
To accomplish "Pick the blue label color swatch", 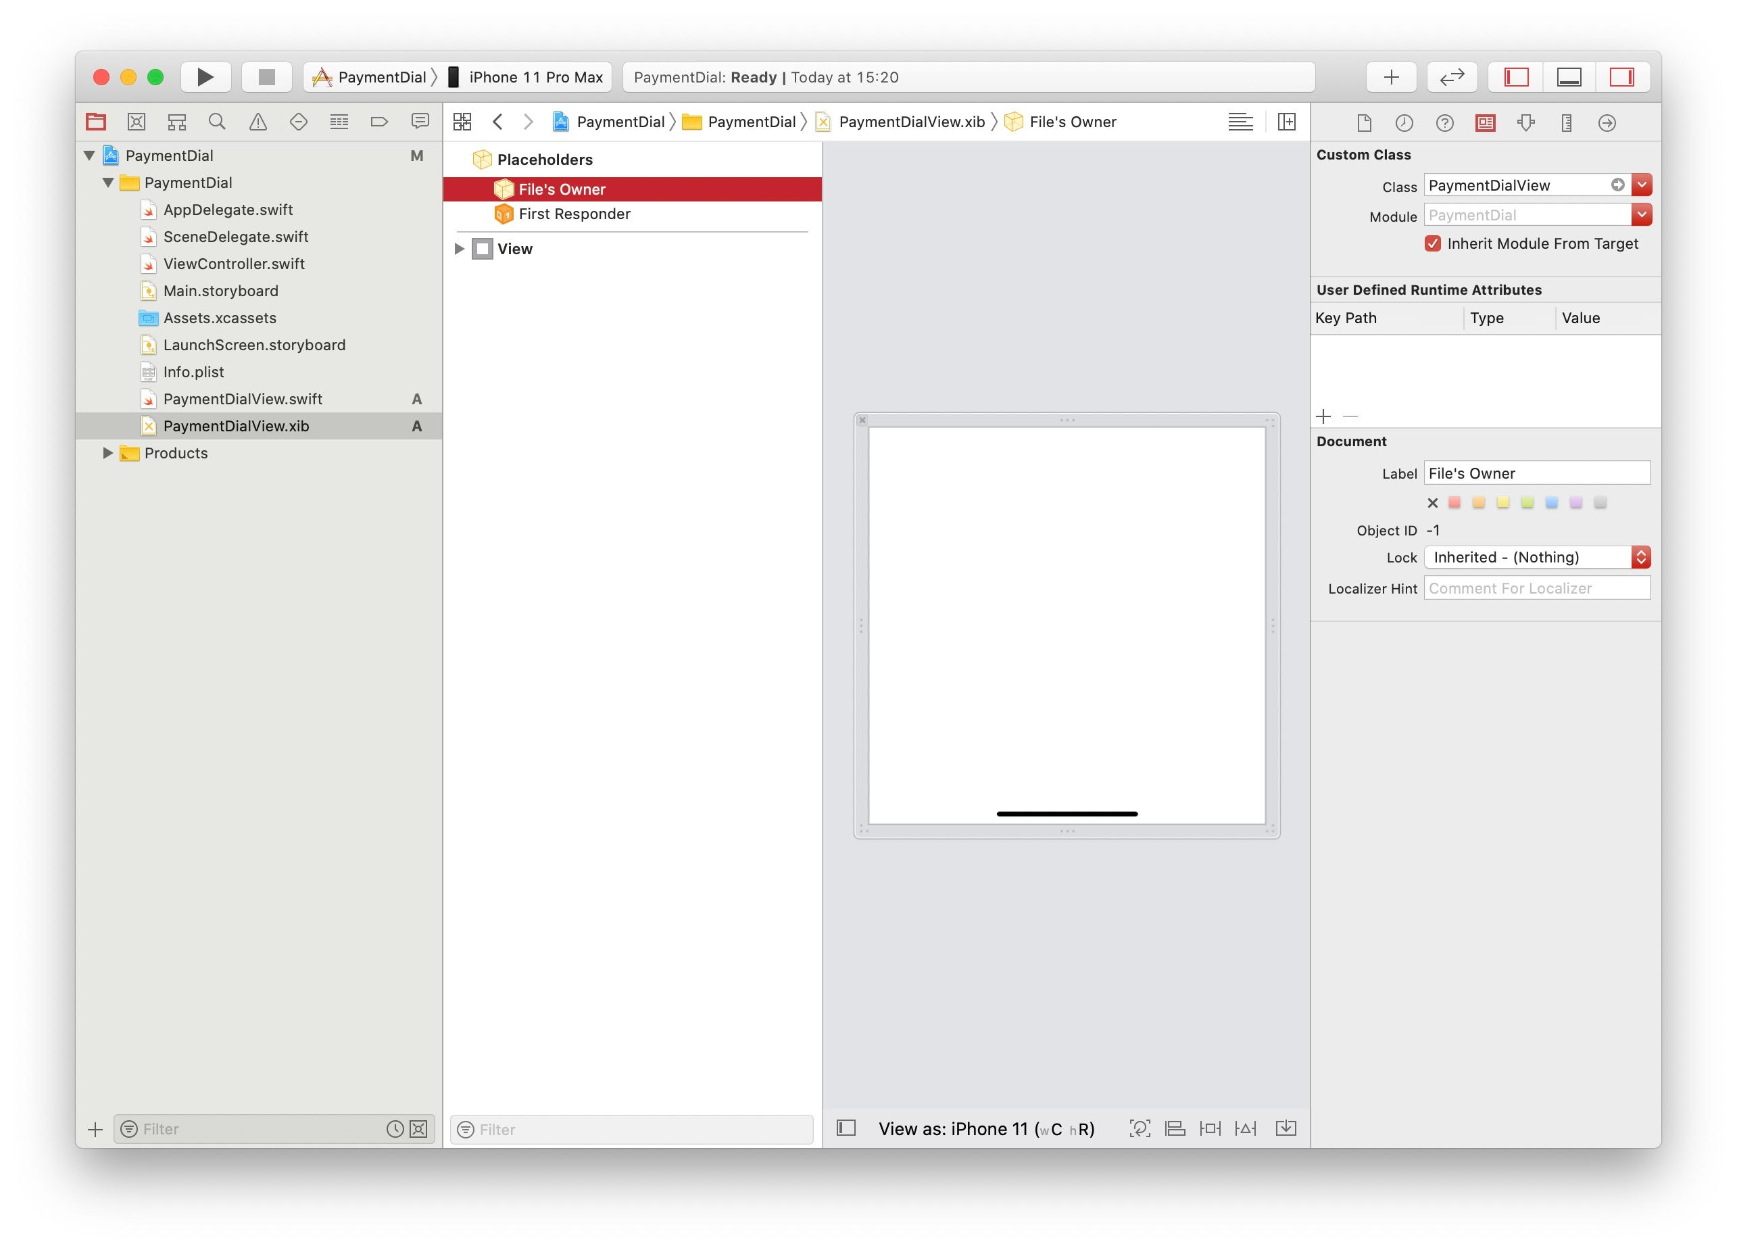I will tap(1552, 502).
